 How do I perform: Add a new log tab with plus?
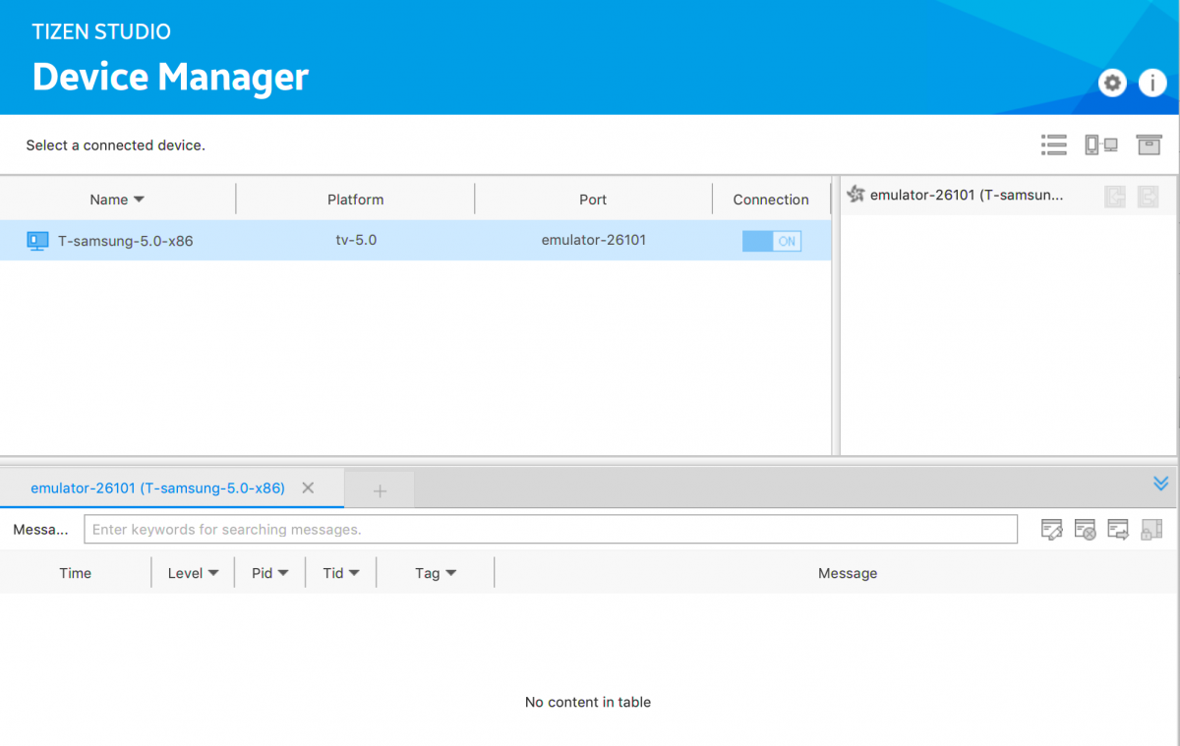tap(380, 490)
